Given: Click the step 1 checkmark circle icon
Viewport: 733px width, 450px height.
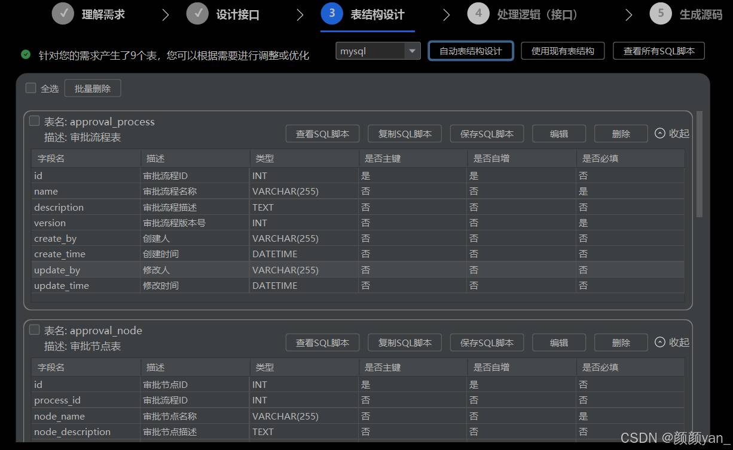Looking at the screenshot, I should point(63,14).
